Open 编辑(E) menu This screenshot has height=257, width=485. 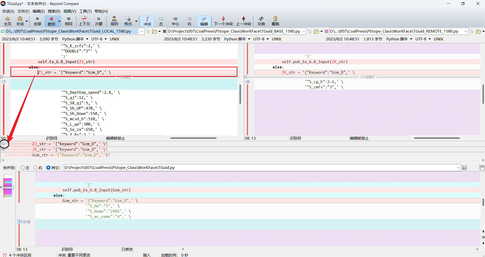click(x=38, y=11)
